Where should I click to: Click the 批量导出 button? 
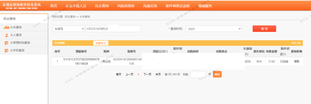[101, 43]
